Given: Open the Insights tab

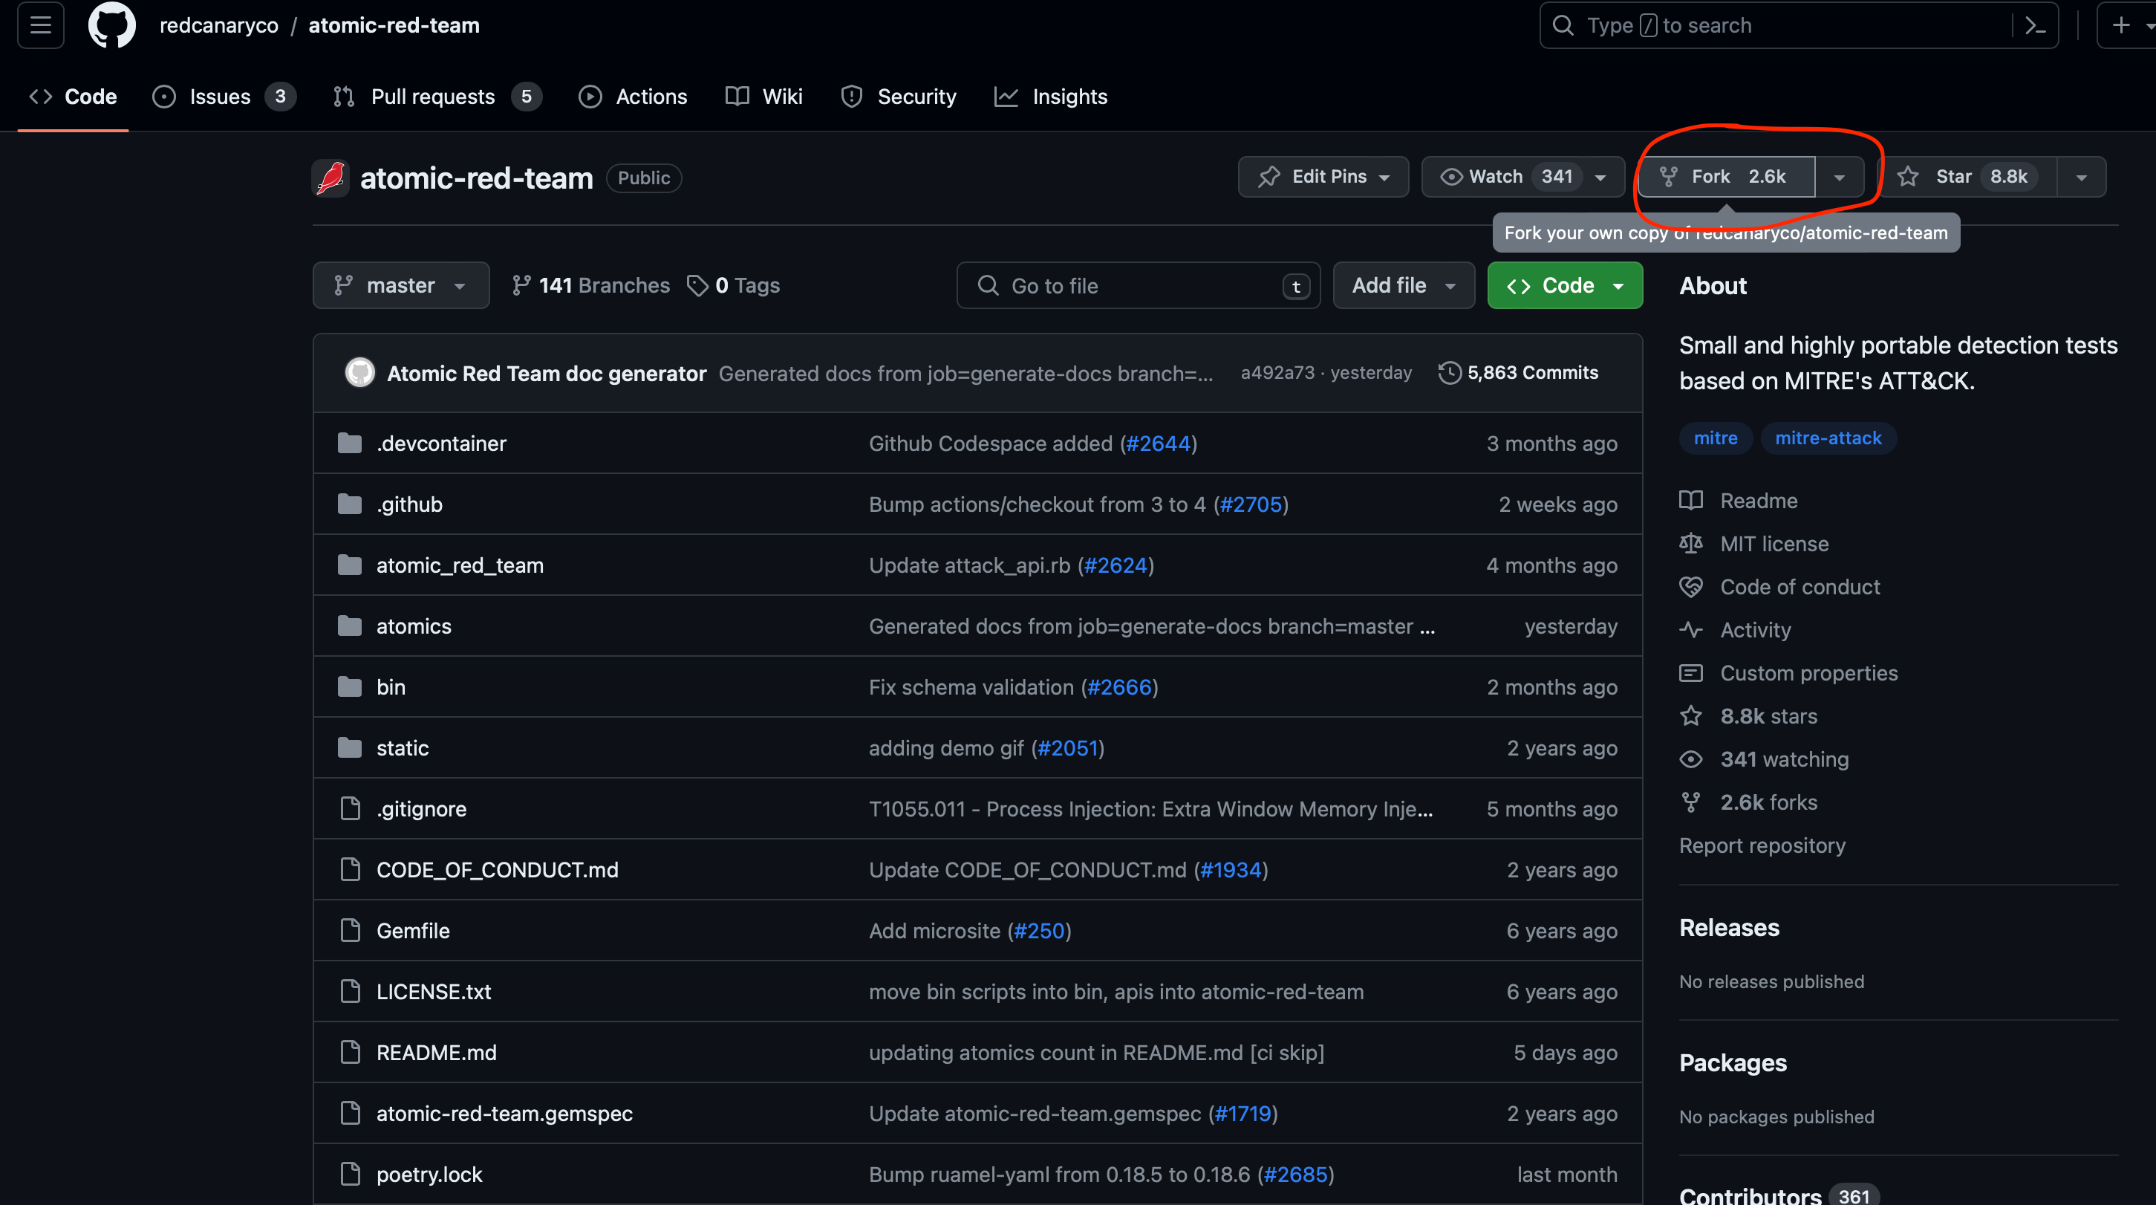Looking at the screenshot, I should [1051, 97].
